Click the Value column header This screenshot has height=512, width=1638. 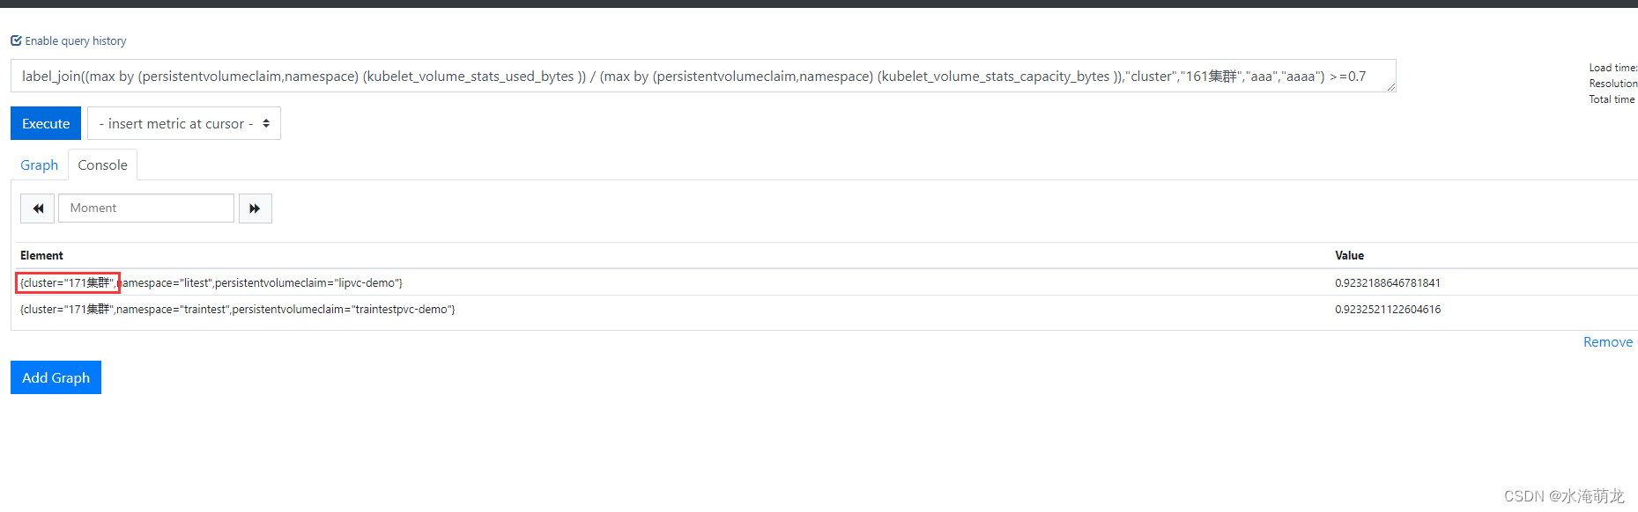[1349, 255]
